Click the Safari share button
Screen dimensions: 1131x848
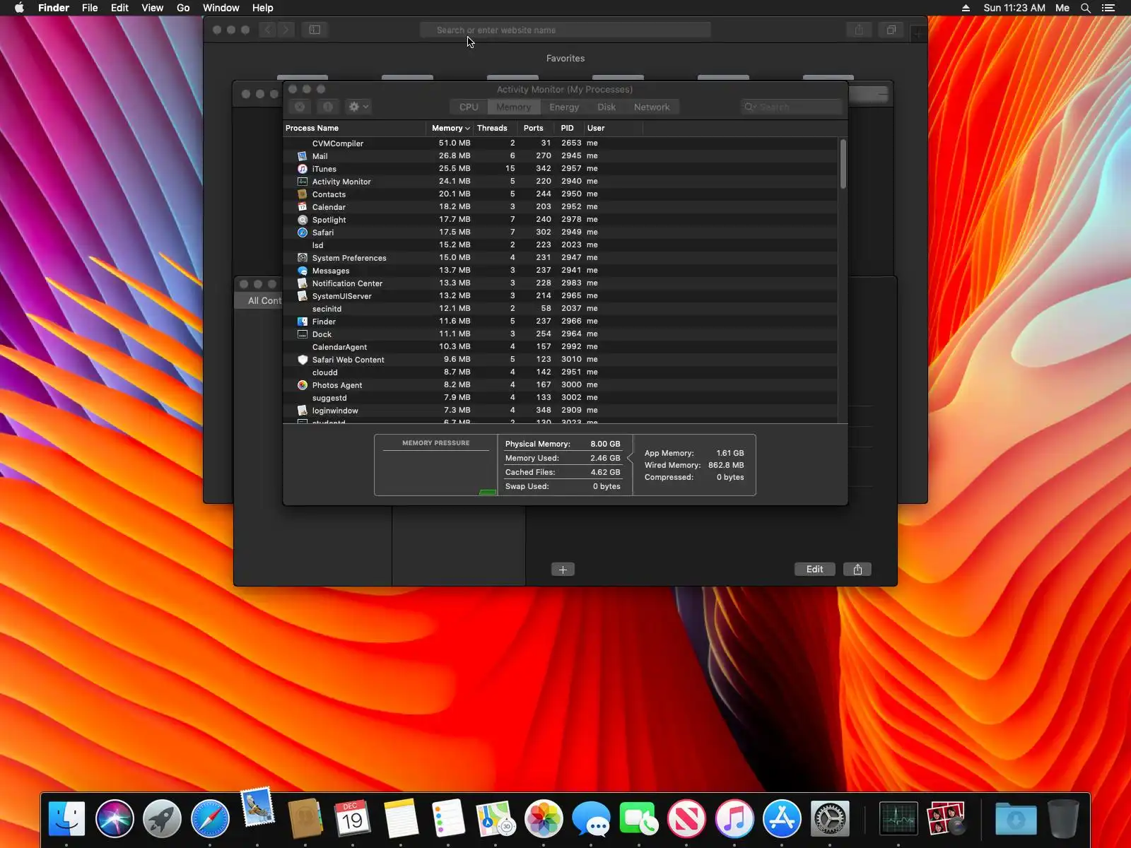click(x=859, y=30)
